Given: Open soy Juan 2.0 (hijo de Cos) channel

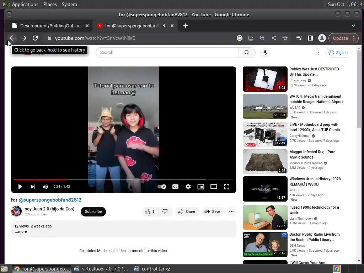Looking at the screenshot, I should click(49, 209).
